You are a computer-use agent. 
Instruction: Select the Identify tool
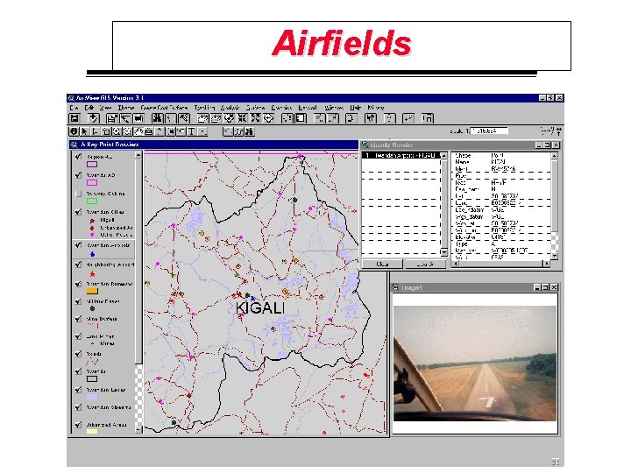[74, 131]
